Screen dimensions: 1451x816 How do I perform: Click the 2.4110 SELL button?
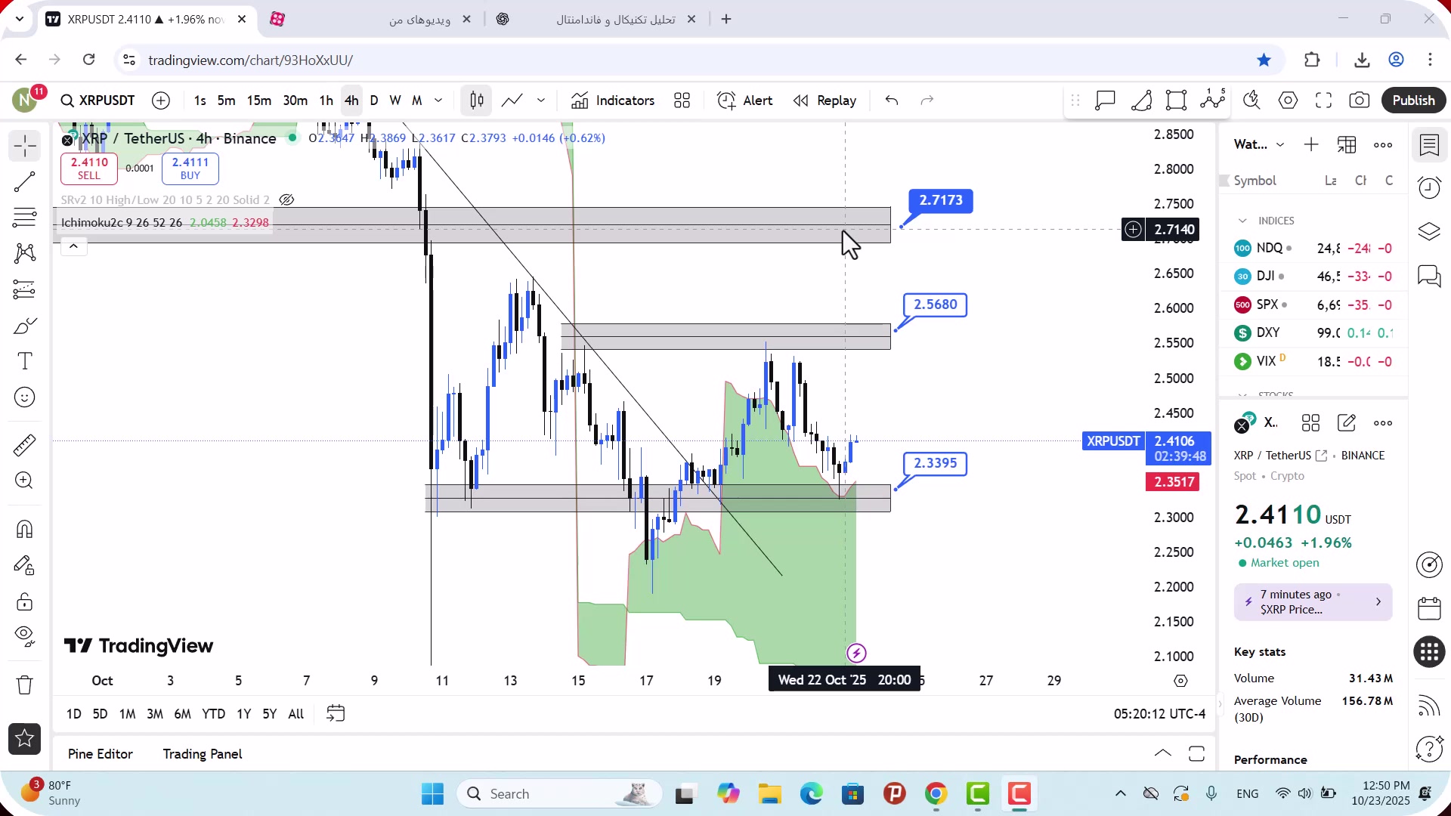[x=89, y=168]
